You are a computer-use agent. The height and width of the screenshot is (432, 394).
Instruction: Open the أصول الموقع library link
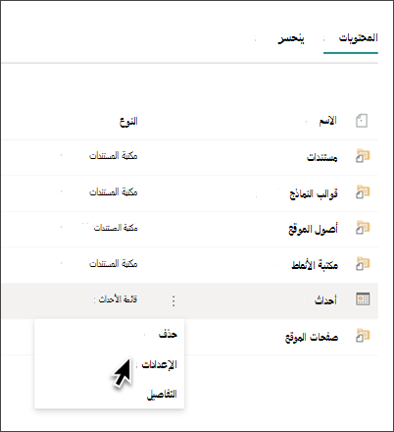[313, 229]
